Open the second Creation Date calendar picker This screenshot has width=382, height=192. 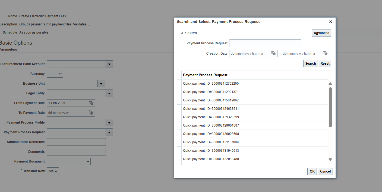pos(325,53)
